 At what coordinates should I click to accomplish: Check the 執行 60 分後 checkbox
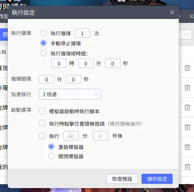42,136
